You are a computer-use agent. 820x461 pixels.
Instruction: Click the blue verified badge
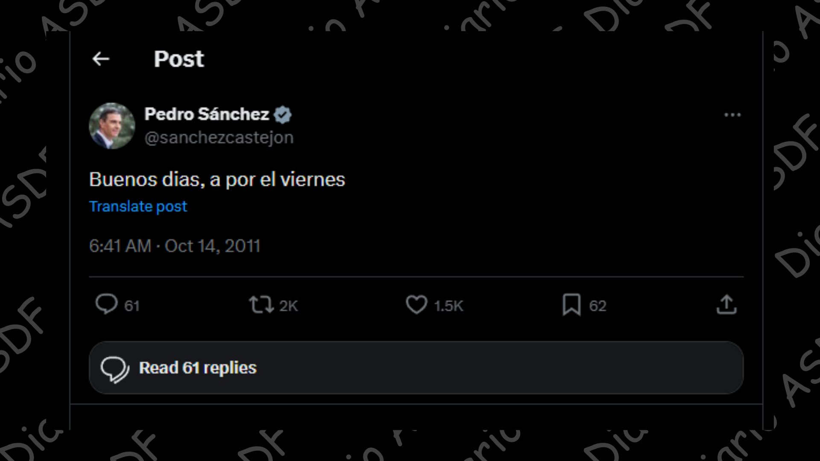(x=282, y=115)
